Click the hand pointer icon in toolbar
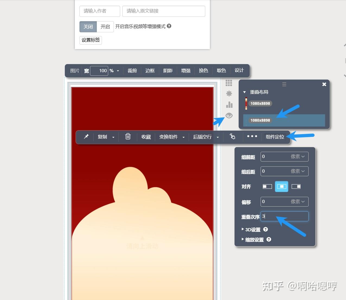The width and height of the screenshot is (346, 300). (x=232, y=137)
